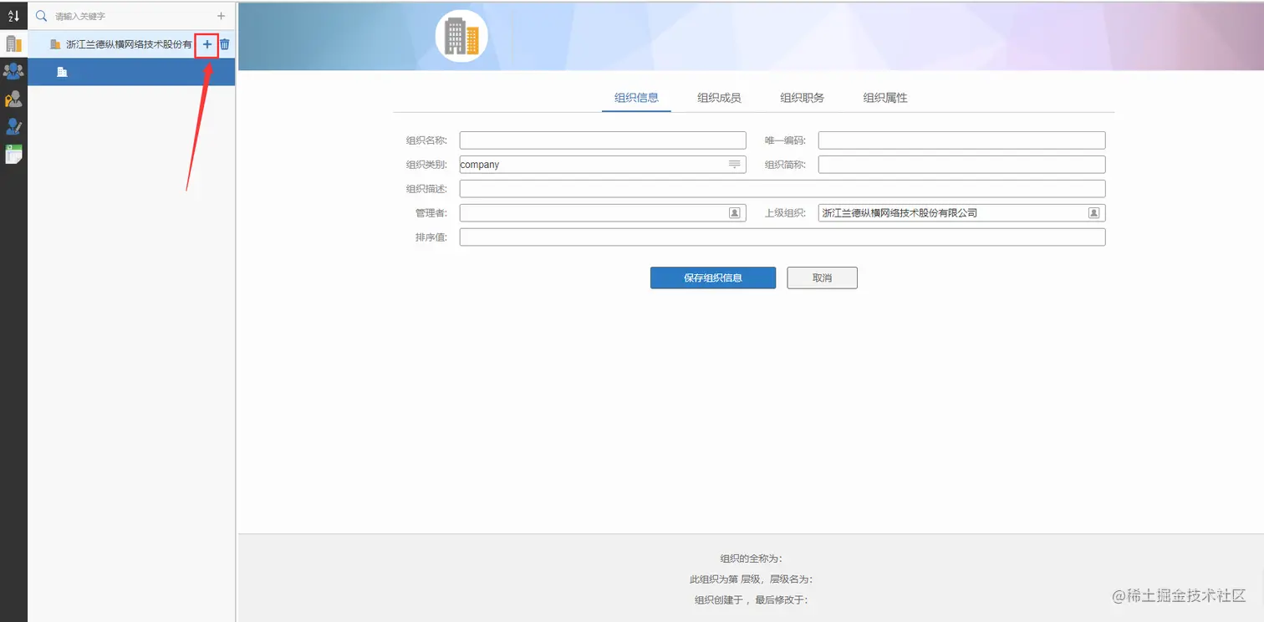Focus the 组织简称 input field
Image resolution: width=1264 pixels, height=622 pixels.
pos(961,165)
